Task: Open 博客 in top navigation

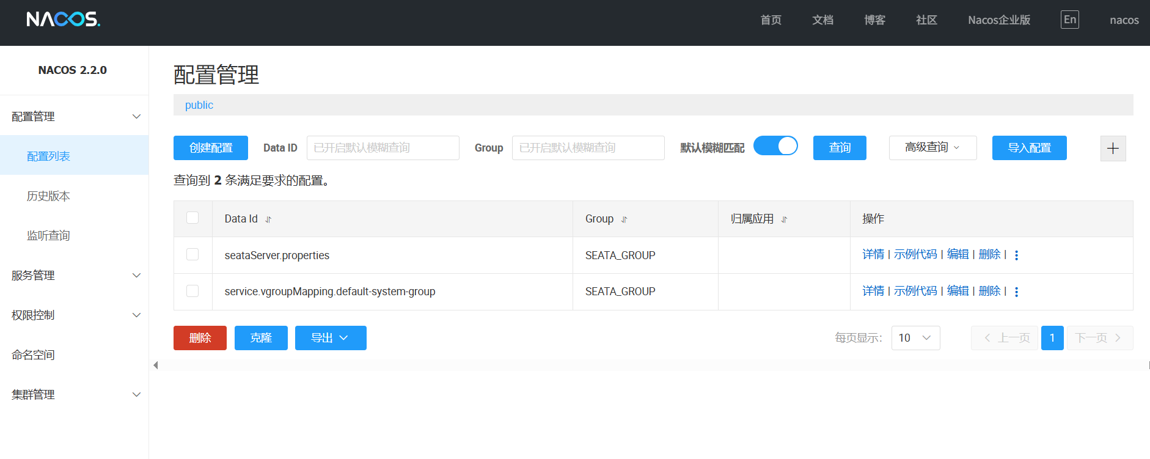Action: coord(874,20)
